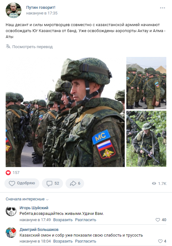Click the eye views counter icon

(x=154, y=183)
